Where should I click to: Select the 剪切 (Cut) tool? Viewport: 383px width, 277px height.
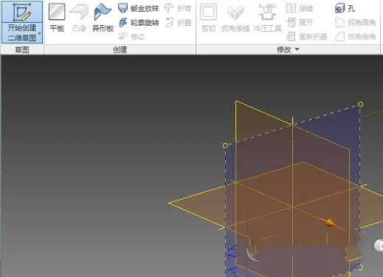pyautogui.click(x=208, y=18)
